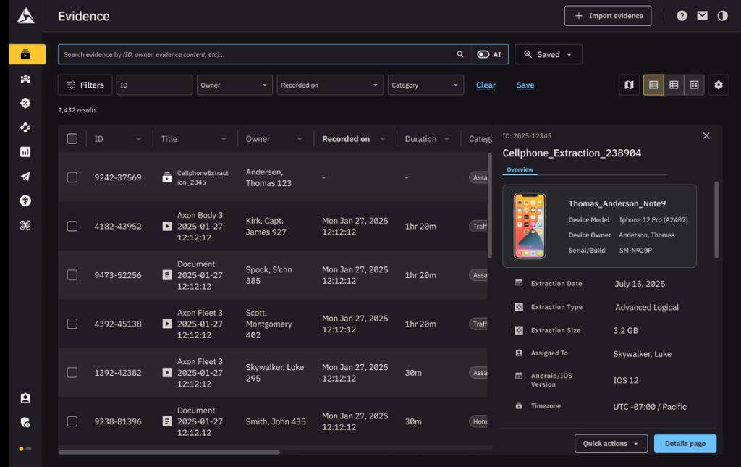Open the table settings gear icon
The image size is (741, 467).
(x=718, y=85)
